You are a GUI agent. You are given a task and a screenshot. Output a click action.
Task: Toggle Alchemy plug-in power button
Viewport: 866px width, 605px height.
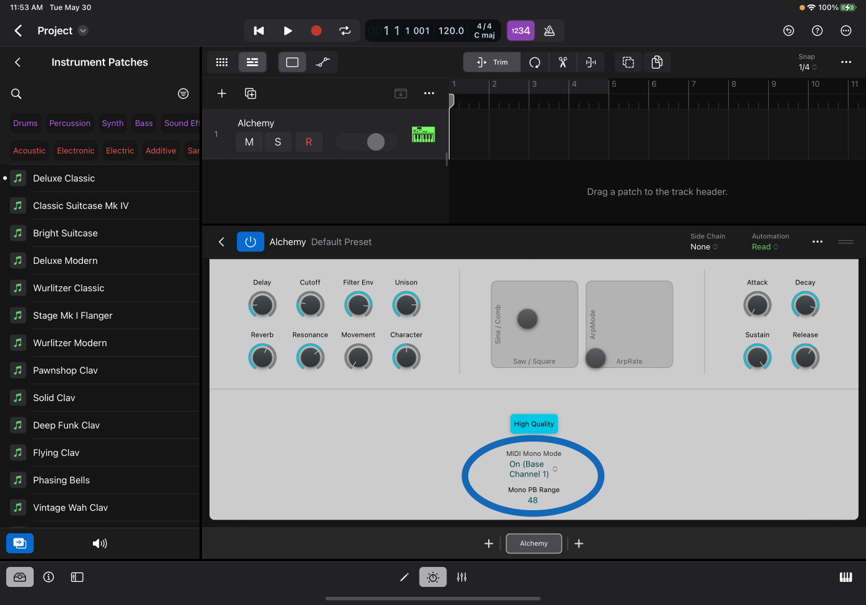point(251,242)
